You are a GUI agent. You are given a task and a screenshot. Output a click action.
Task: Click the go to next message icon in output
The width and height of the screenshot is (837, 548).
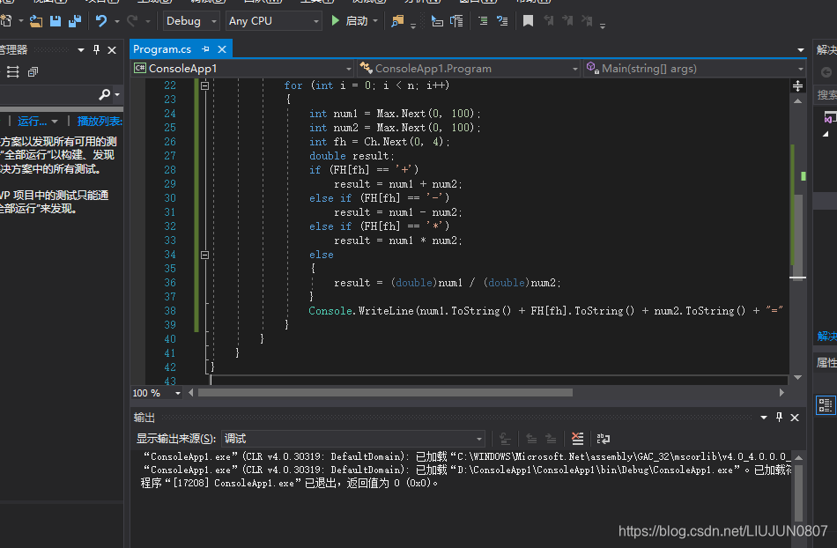click(551, 439)
